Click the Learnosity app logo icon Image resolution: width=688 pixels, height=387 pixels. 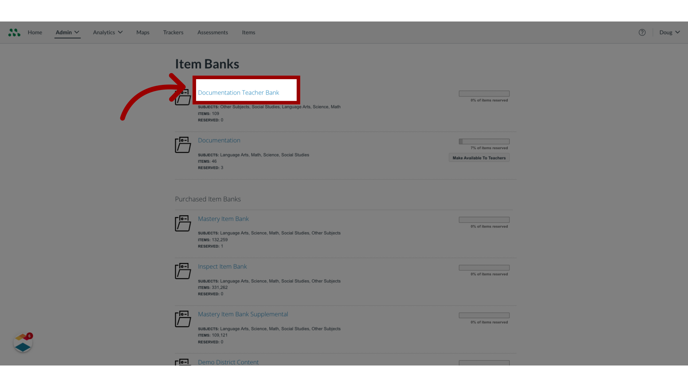click(14, 32)
